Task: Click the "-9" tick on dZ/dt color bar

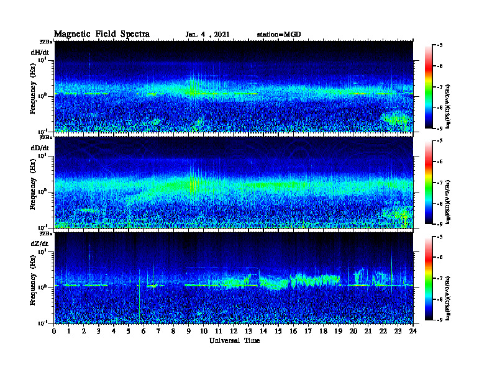Action: coord(440,320)
